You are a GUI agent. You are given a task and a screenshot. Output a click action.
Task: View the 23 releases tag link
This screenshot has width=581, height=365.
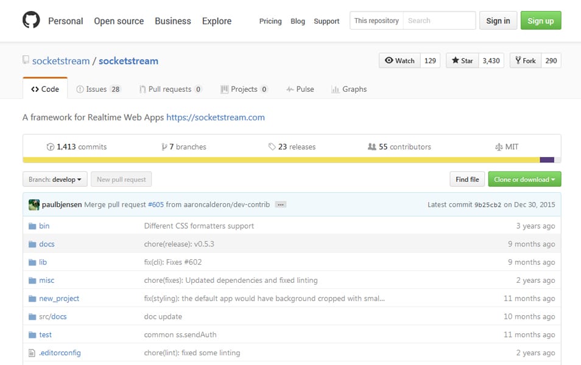292,147
